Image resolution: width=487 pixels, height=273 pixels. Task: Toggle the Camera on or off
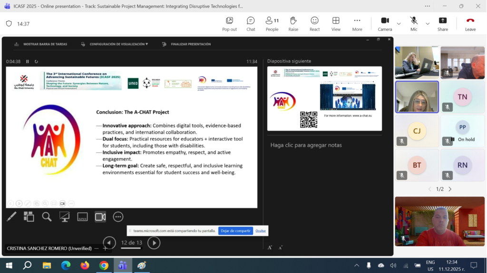[x=385, y=23]
